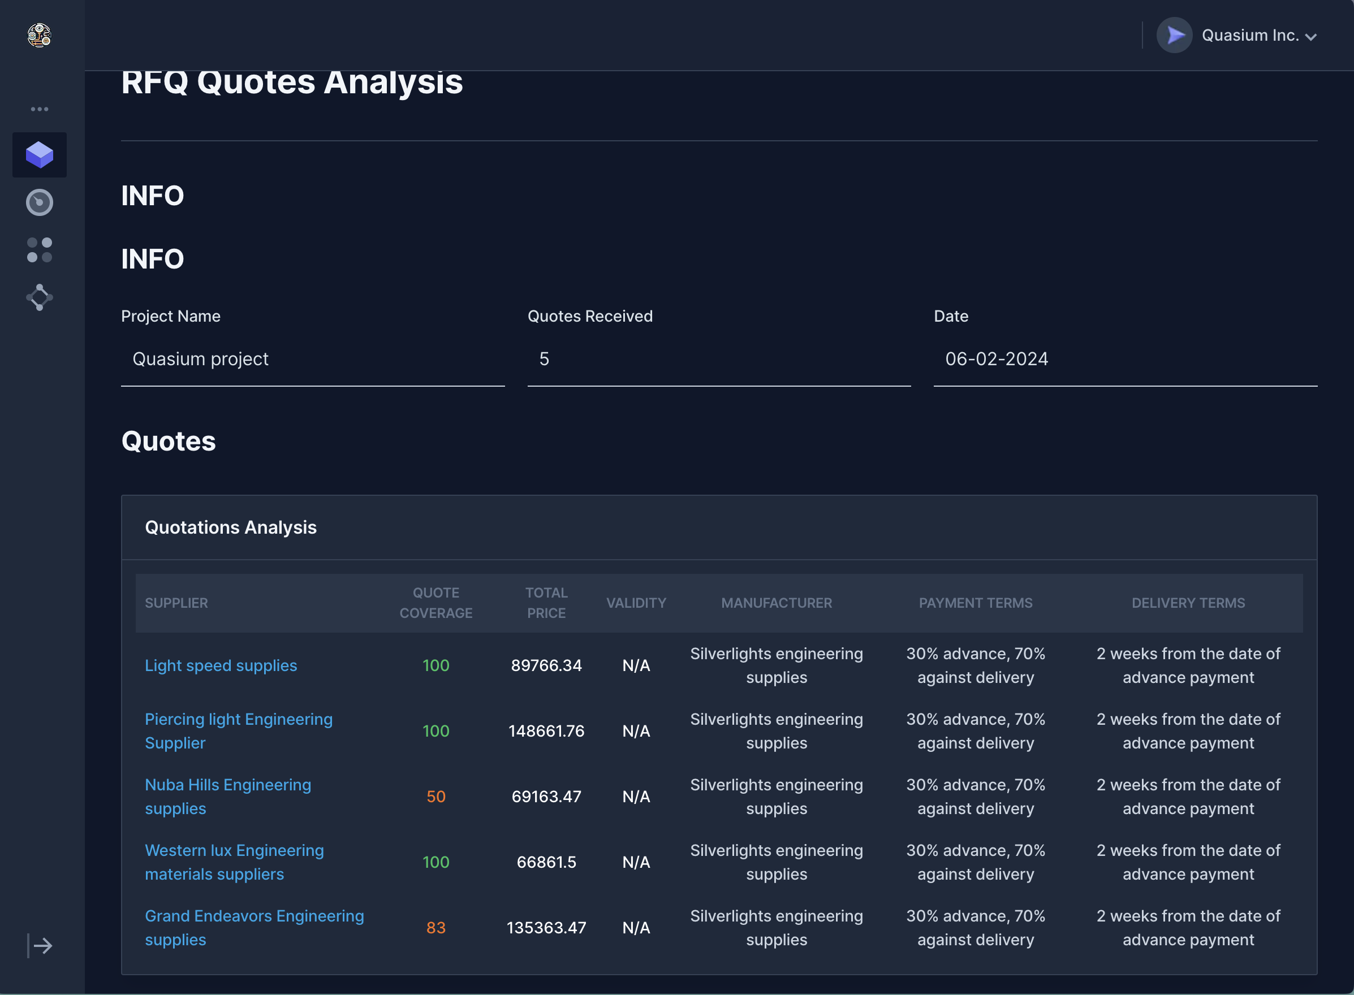
Task: Click the MANUFACTURER column header
Action: pyautogui.click(x=777, y=603)
